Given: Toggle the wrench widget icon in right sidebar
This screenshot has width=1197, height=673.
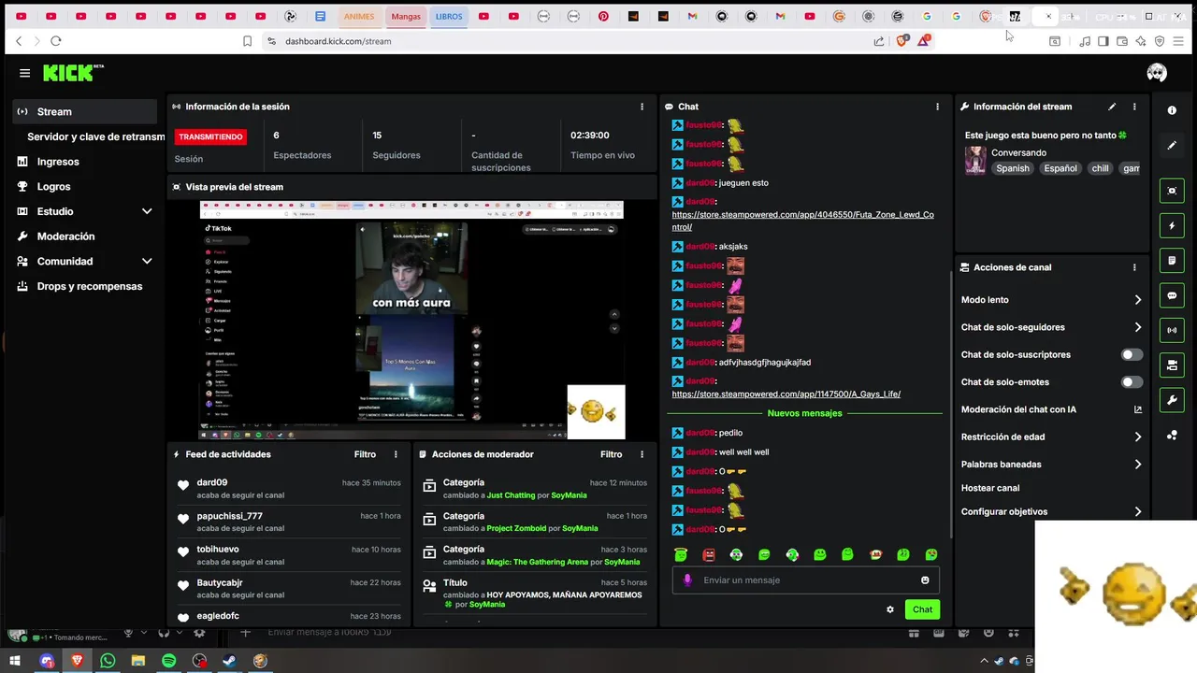Looking at the screenshot, I should click(1172, 400).
